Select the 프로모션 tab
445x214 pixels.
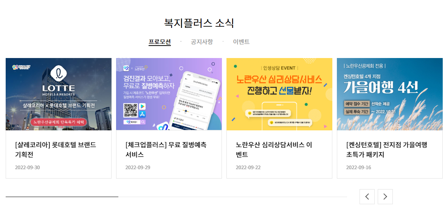tap(160, 42)
